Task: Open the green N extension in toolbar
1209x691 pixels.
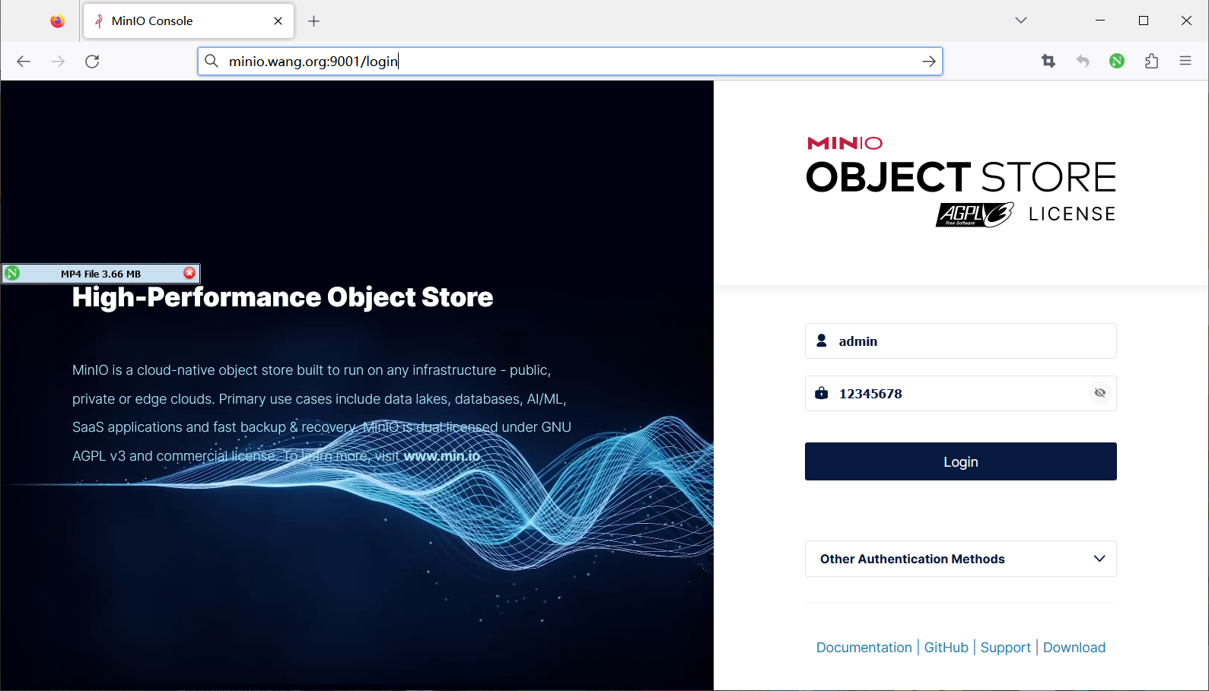Action: 1117,62
